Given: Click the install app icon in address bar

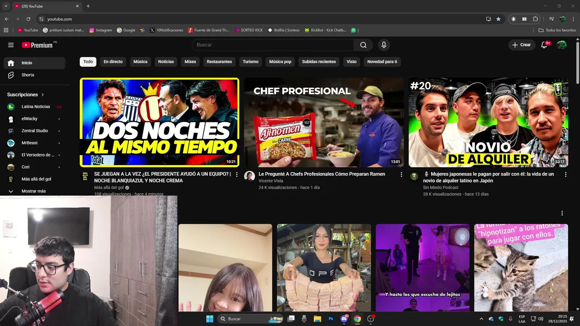Looking at the screenshot, I should pos(488,19).
